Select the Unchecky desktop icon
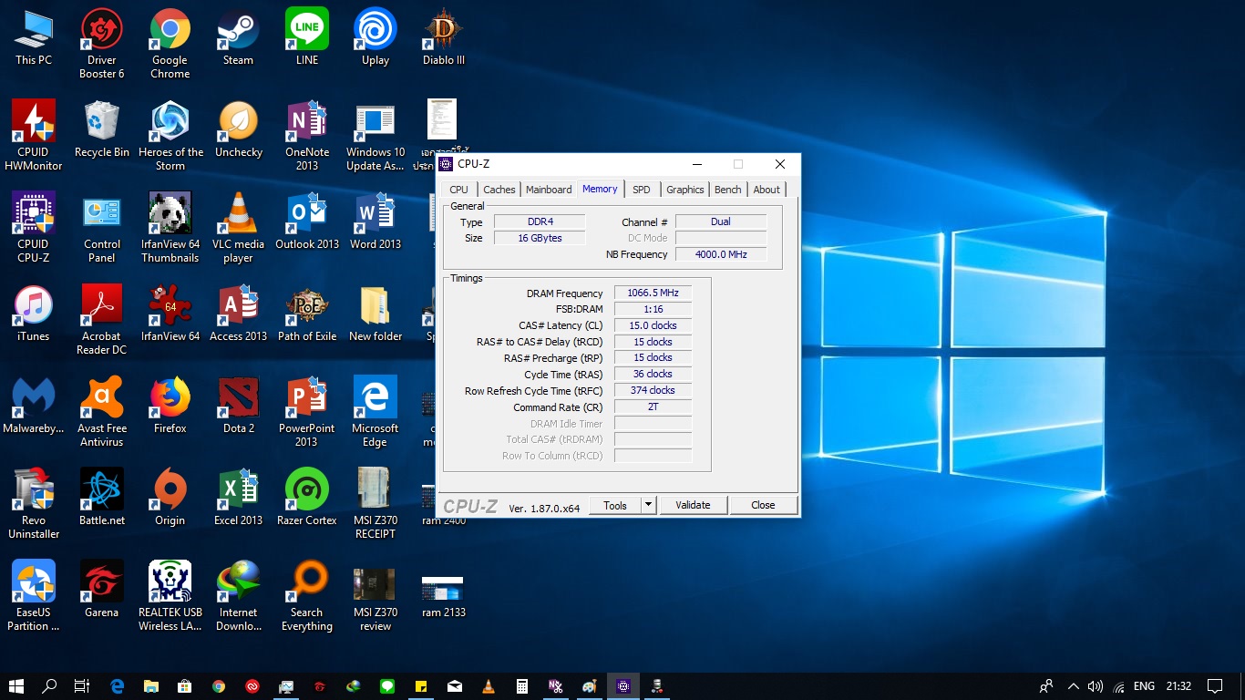 pos(239,129)
